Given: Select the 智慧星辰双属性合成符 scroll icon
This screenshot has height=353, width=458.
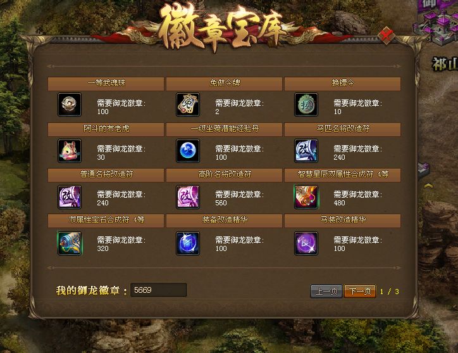Looking at the screenshot, I should pyautogui.click(x=306, y=196).
